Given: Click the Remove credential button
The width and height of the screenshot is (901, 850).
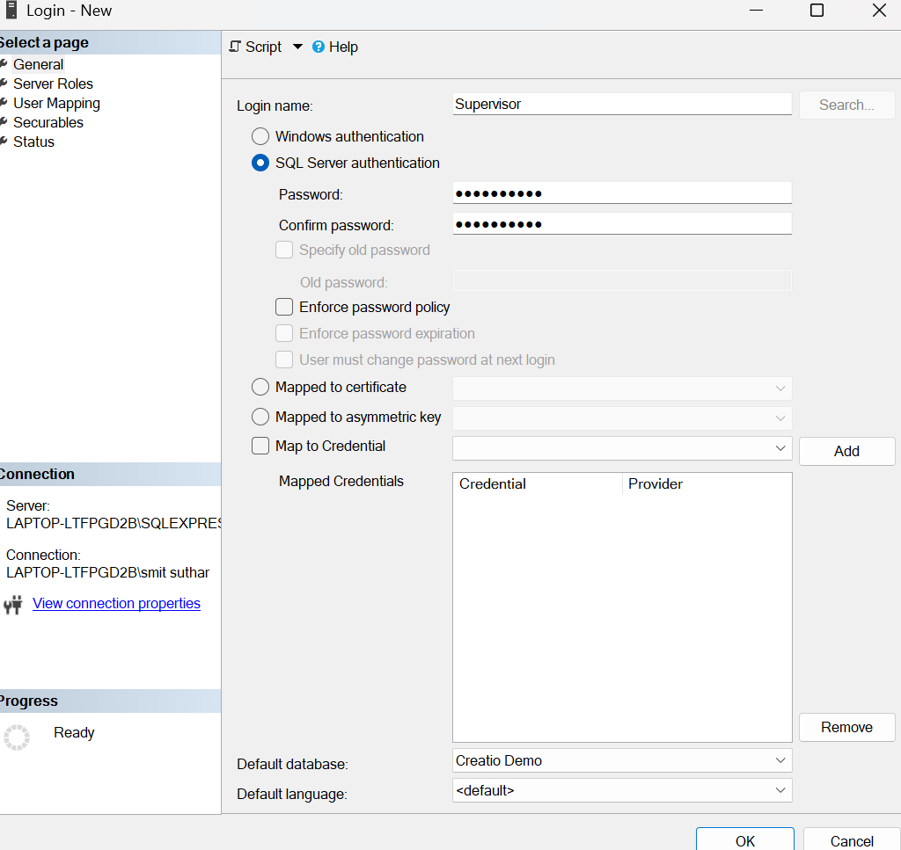Looking at the screenshot, I should pyautogui.click(x=846, y=727).
